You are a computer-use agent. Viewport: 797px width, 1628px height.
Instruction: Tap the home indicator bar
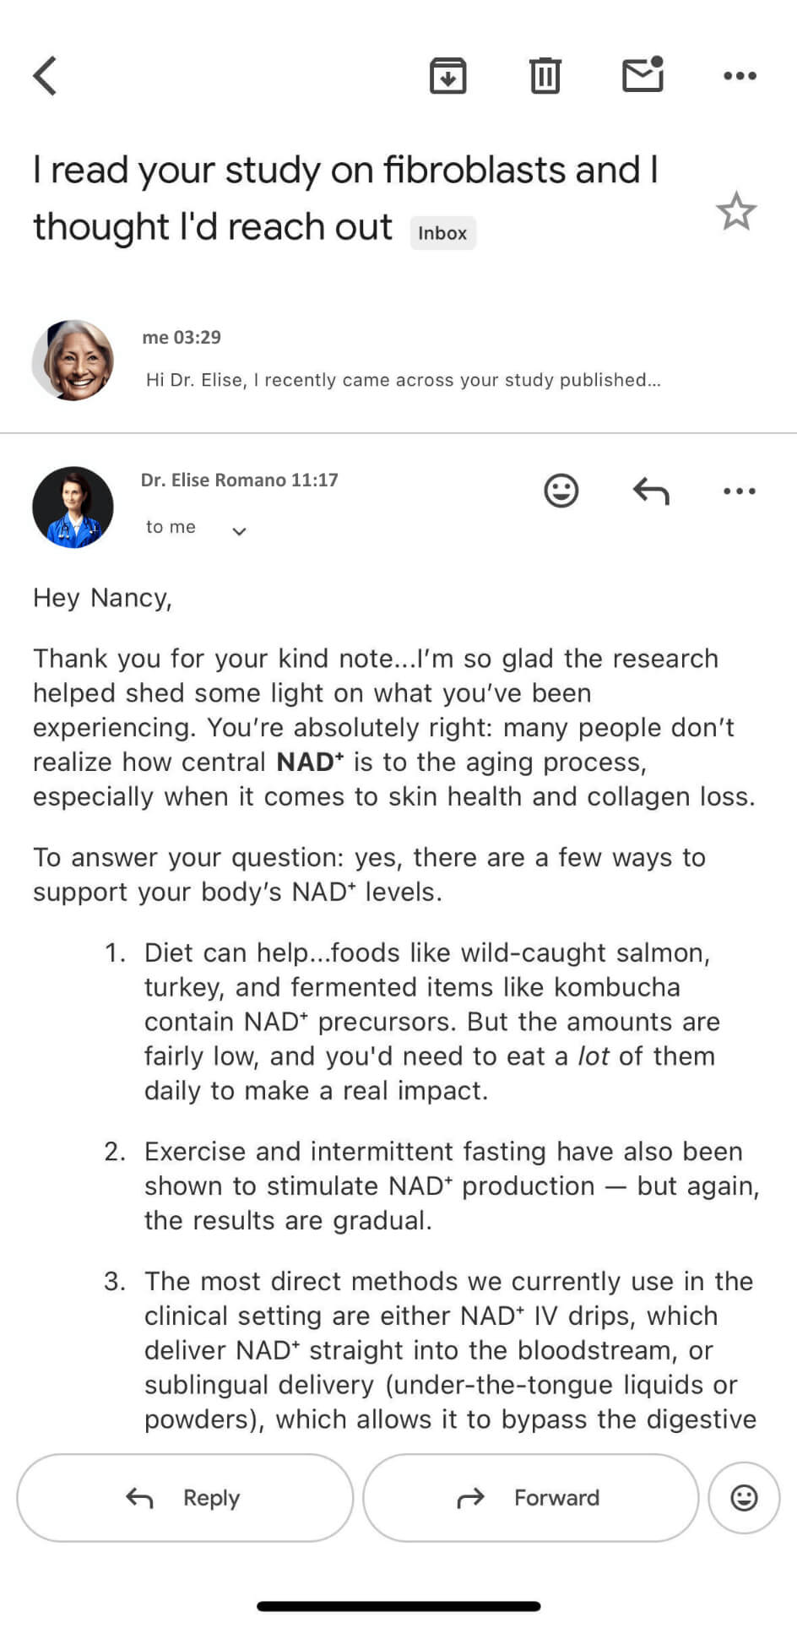click(398, 1606)
